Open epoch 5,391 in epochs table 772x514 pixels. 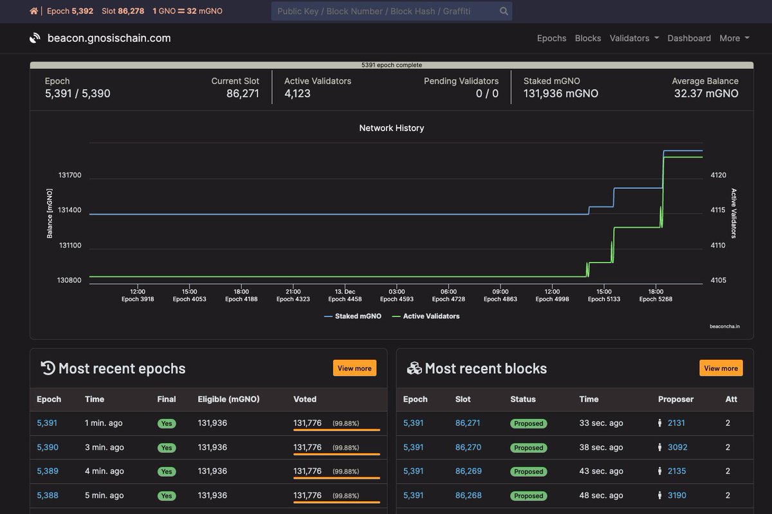point(48,423)
